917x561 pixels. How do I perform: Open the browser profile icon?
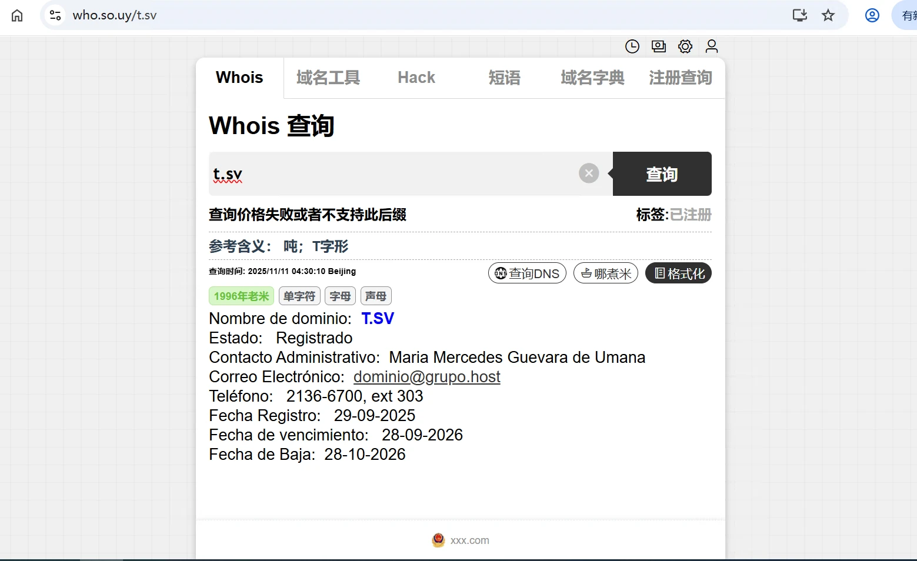(872, 15)
